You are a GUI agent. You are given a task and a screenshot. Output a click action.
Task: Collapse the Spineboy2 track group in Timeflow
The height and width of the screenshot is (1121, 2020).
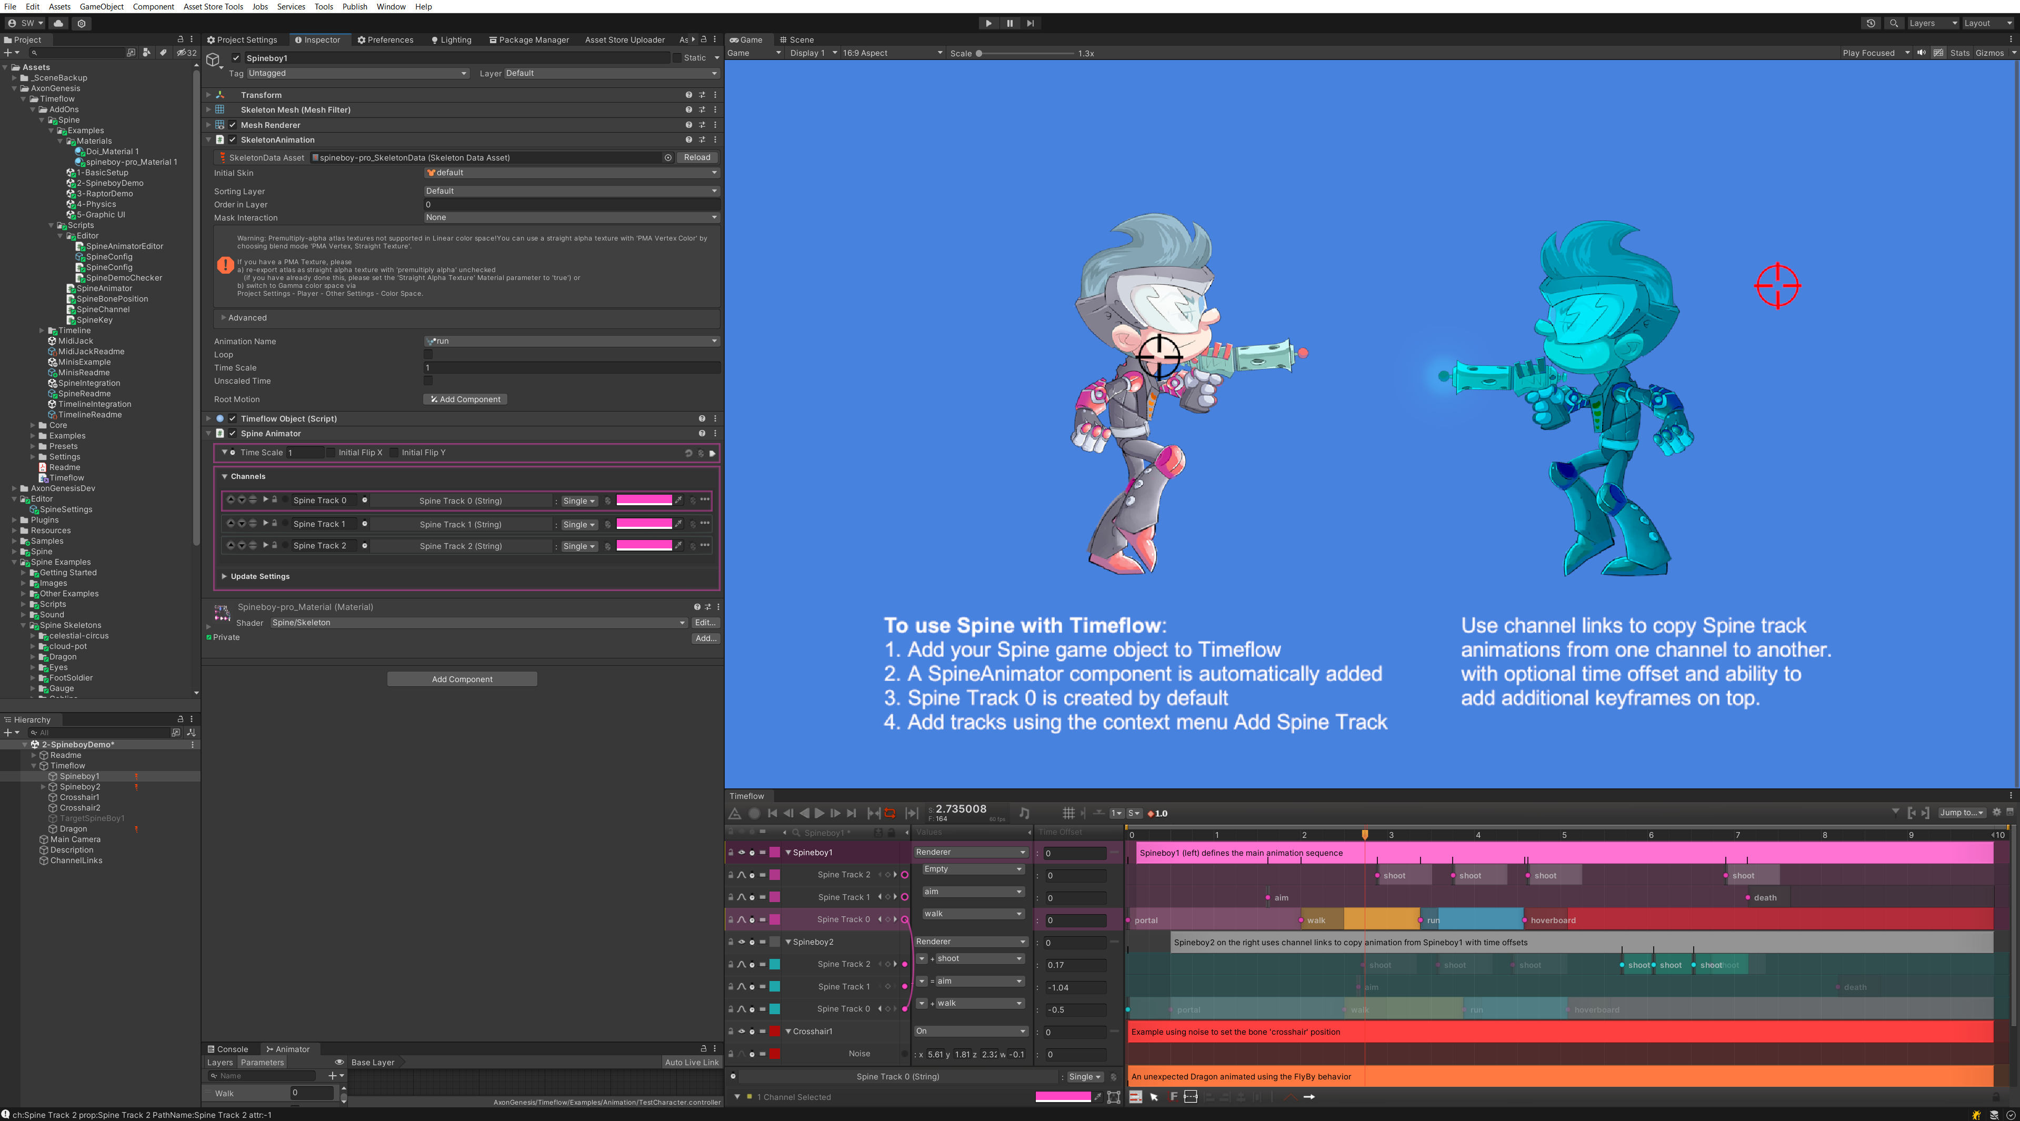click(788, 942)
